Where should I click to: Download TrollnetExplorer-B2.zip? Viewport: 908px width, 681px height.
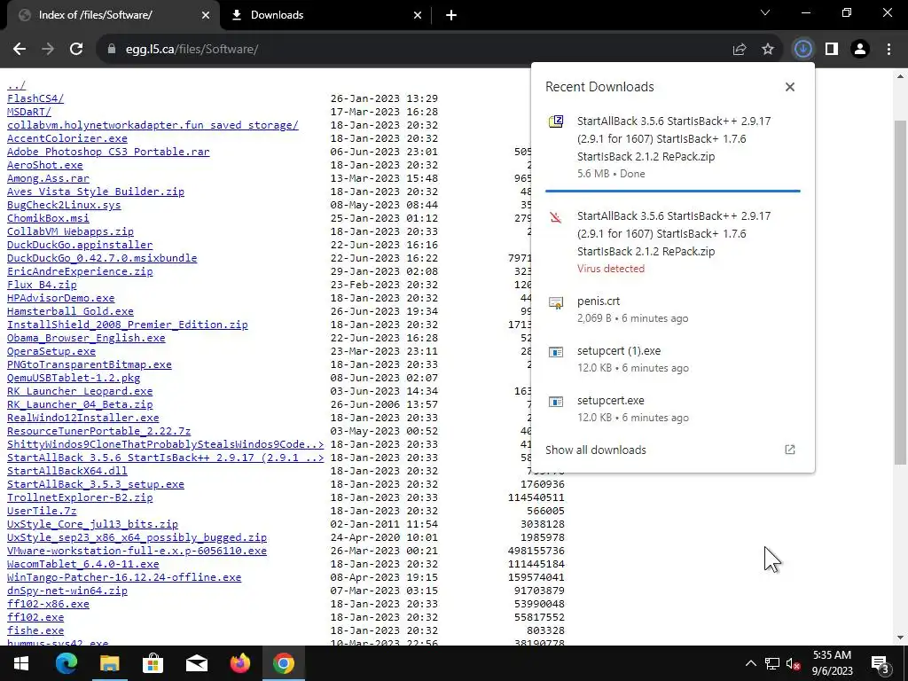(80, 498)
